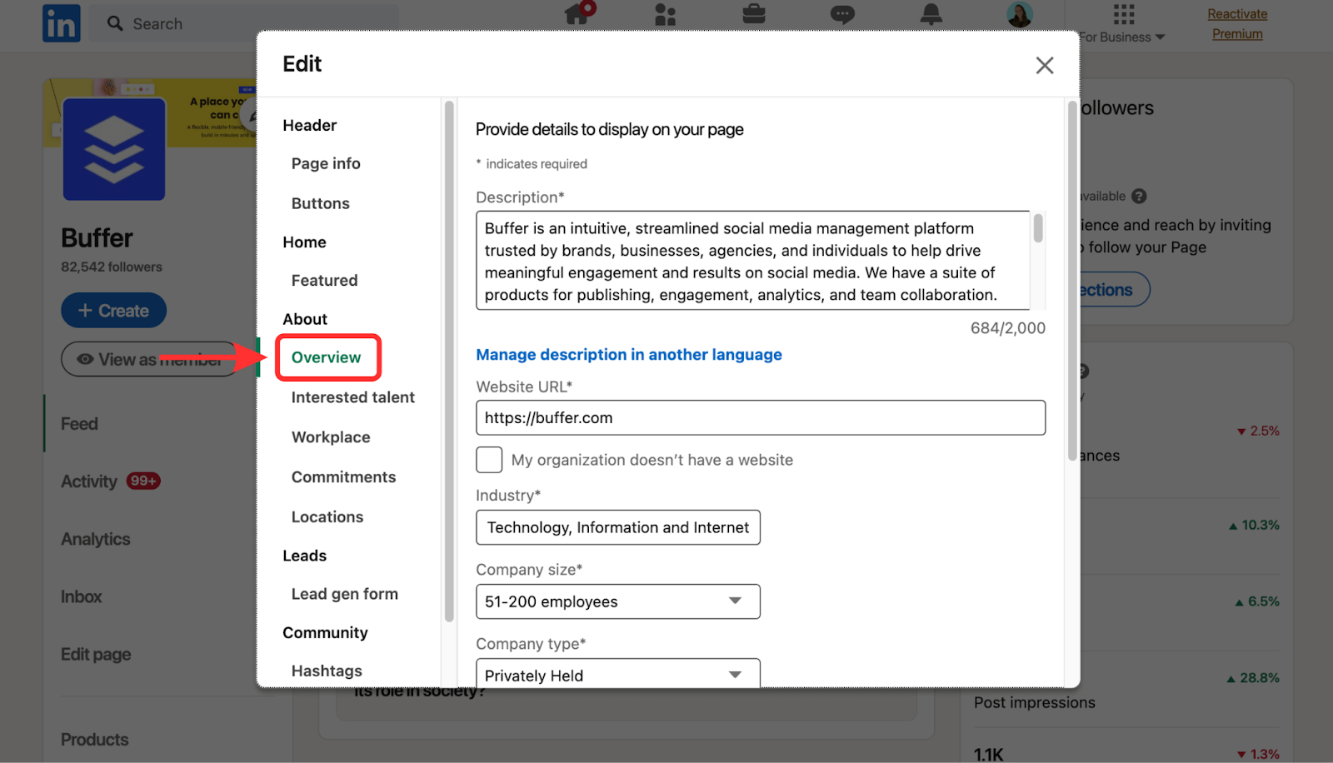The height and width of the screenshot is (763, 1333).
Task: Open the Company size dropdown
Action: click(x=618, y=601)
